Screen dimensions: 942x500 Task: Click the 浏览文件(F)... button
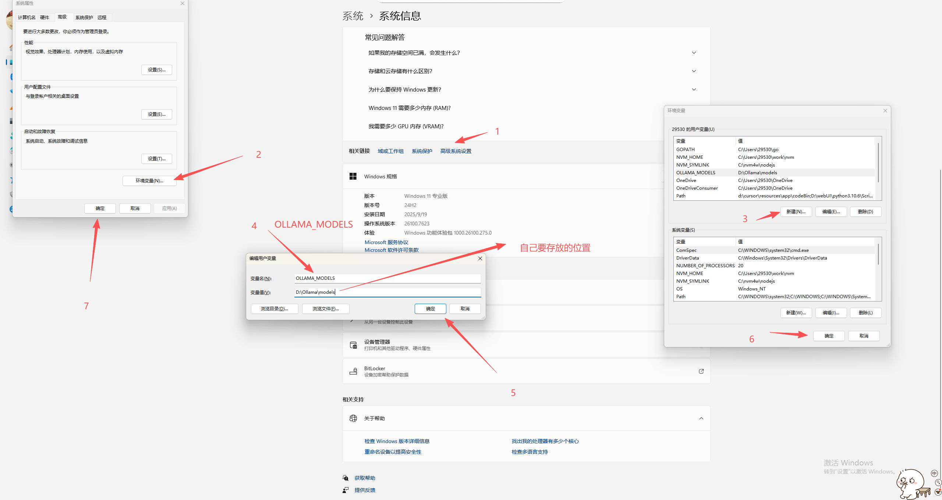coord(326,309)
